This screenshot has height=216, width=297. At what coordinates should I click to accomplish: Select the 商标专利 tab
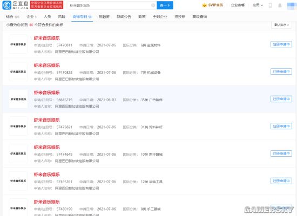(x=82, y=17)
